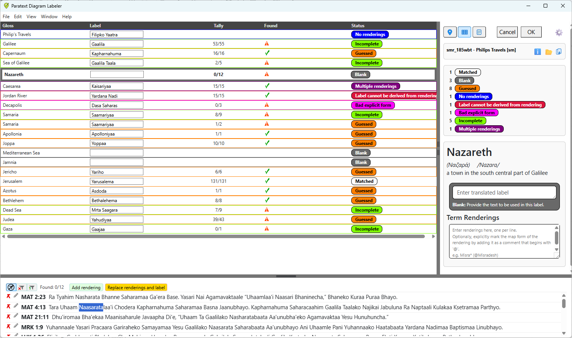The image size is (572, 338).
Task: Select the table view icon
Action: pyautogui.click(x=464, y=32)
